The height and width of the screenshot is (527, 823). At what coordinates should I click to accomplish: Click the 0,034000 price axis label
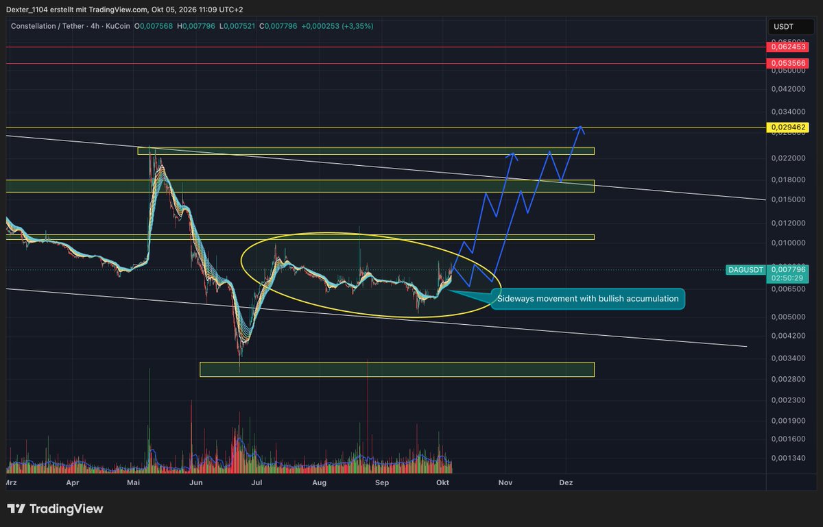tap(787, 111)
